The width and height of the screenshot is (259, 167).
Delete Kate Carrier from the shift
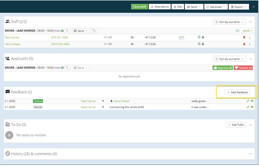(244, 37)
